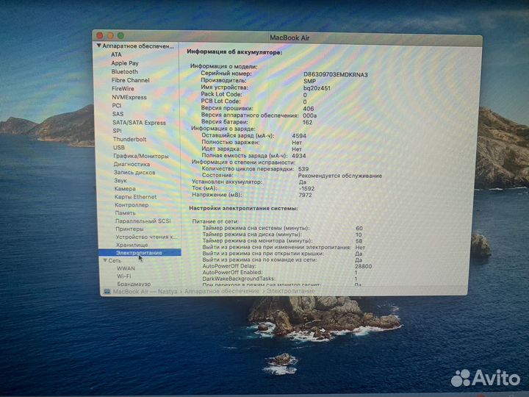Open the Thunderbolt sidebar entry

point(129,139)
